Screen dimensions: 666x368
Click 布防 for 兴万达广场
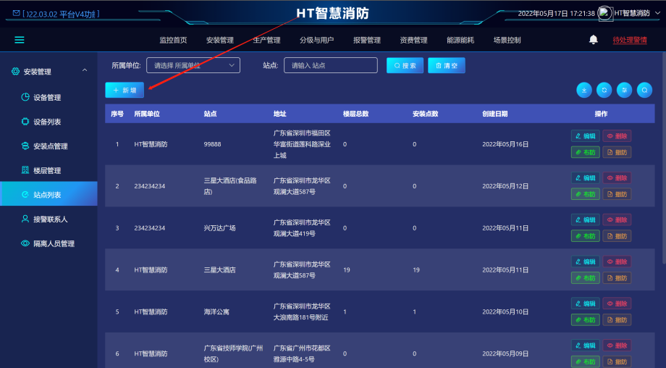pos(586,236)
